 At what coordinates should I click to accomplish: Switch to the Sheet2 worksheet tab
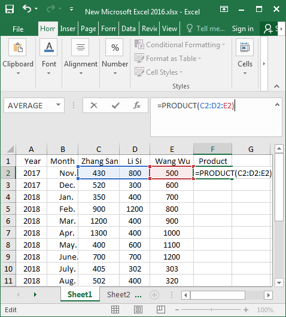(x=118, y=294)
